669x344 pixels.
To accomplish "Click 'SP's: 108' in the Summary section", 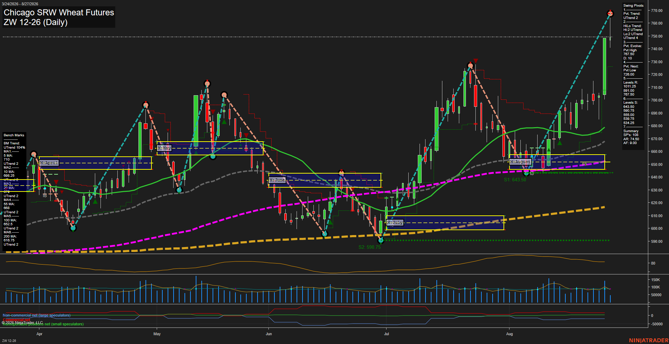I will [631, 135].
